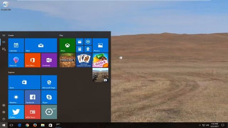
Task: Show pinned tiles view in Start
Action: click(4, 42)
